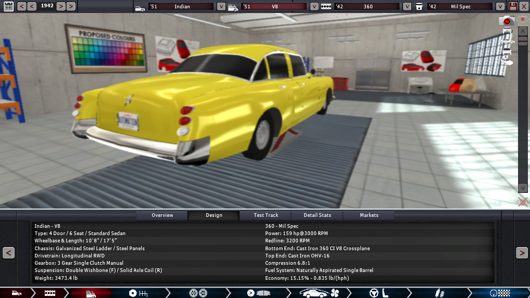Image resolution: width=530 pixels, height=298 pixels.
Task: Click the camera view vertical scrollbar handle
Action: tap(523, 42)
